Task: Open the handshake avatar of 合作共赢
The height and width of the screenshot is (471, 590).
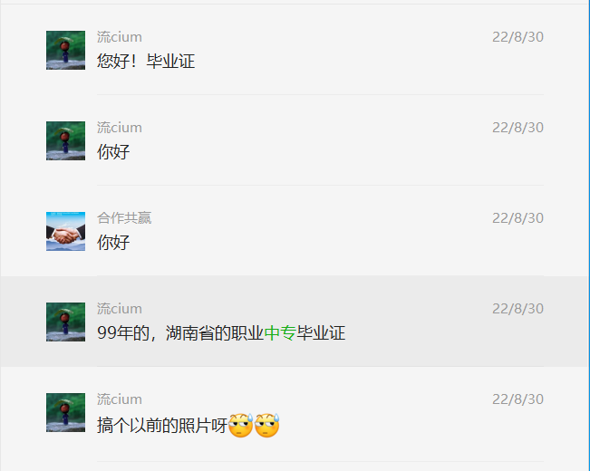Action: click(65, 231)
